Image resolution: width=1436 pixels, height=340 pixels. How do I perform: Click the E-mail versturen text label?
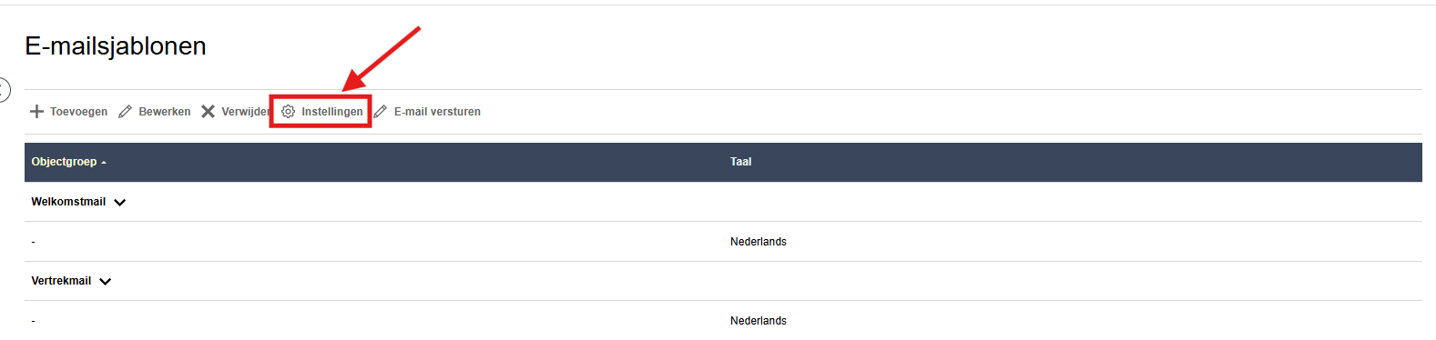(437, 112)
